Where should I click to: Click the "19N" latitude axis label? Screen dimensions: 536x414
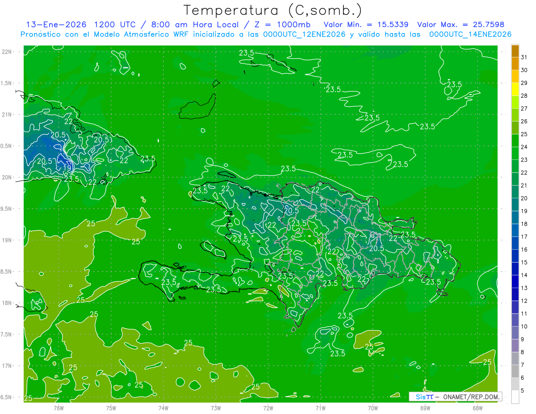coord(7,240)
